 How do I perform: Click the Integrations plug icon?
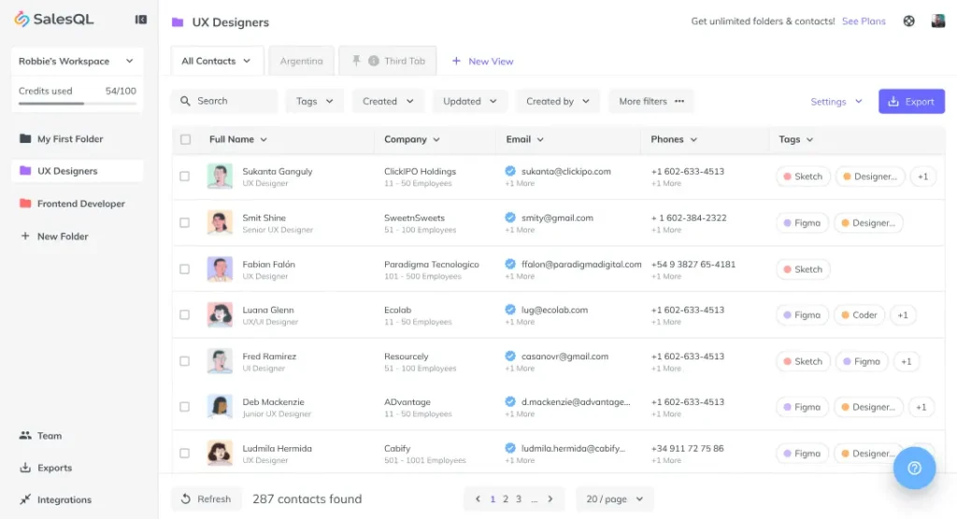pos(25,499)
